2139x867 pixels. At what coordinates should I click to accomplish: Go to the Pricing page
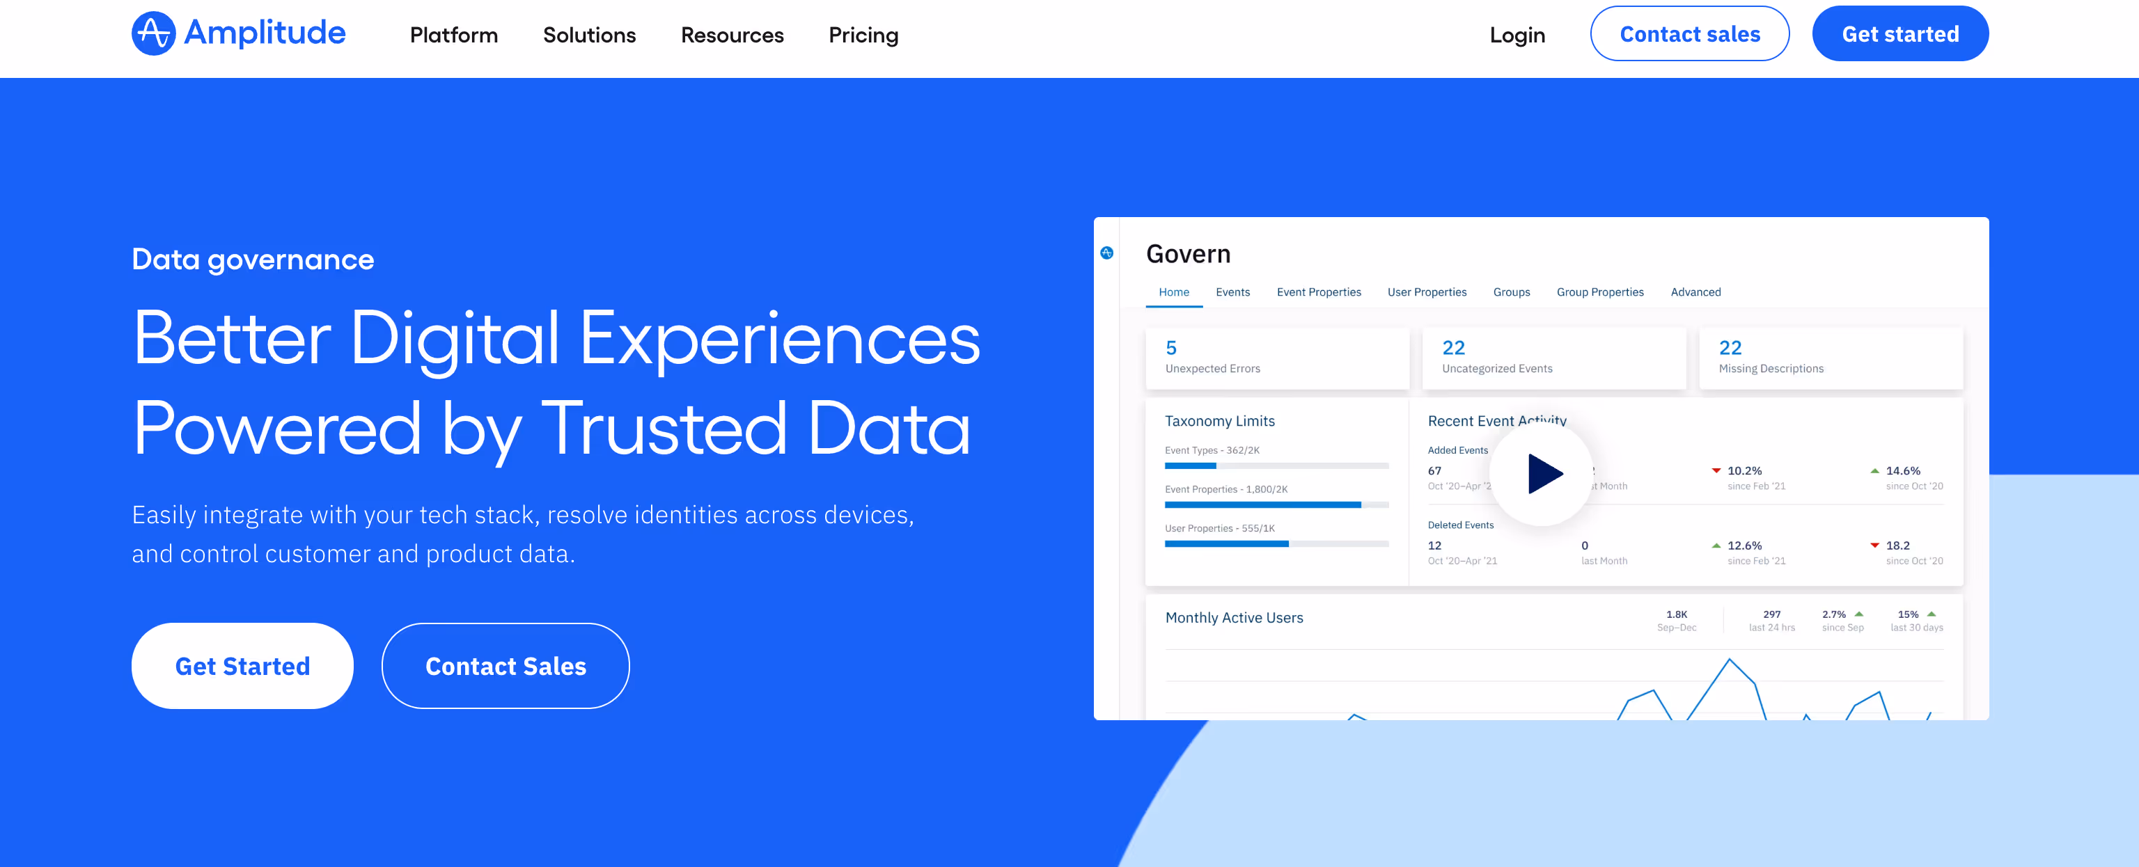(x=863, y=35)
